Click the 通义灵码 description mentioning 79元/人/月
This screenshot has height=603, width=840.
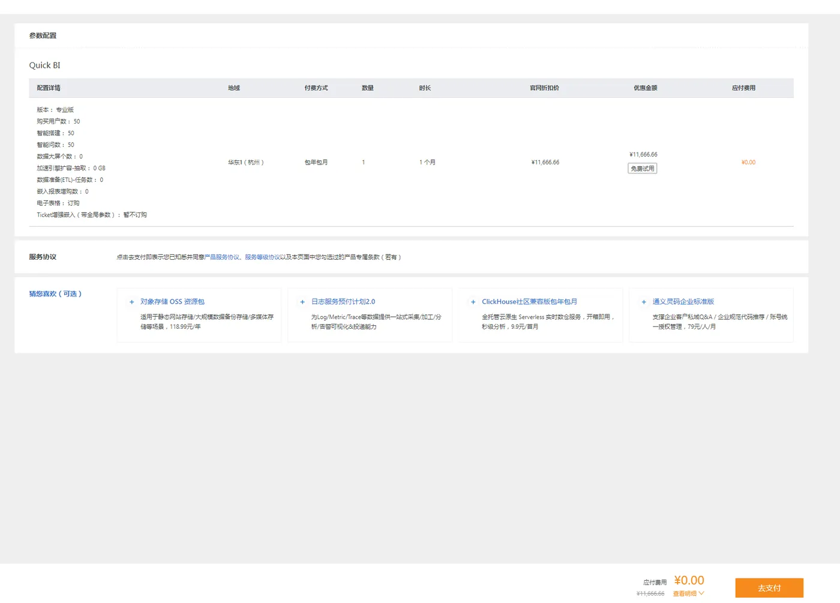pyautogui.click(x=720, y=322)
